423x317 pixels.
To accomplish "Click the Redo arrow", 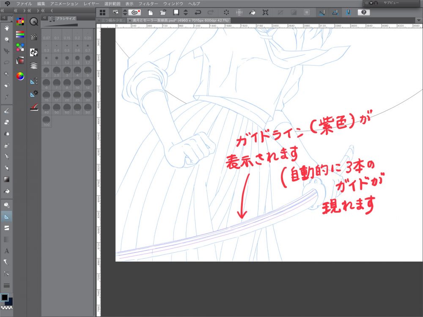I will click(x=211, y=12).
